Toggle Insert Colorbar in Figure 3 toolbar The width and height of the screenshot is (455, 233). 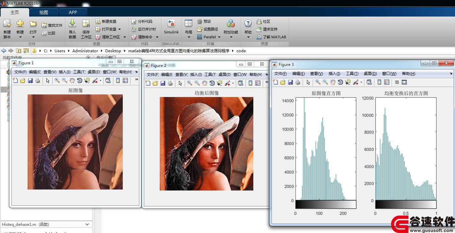point(379,82)
